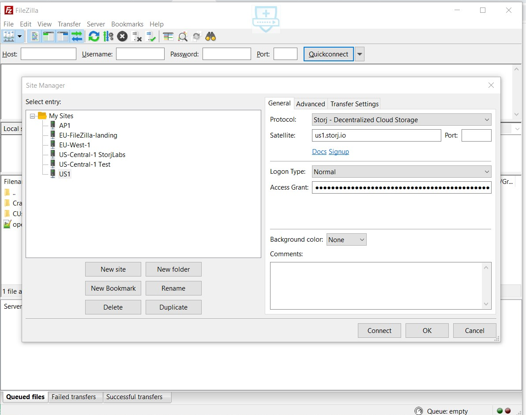The height and width of the screenshot is (415, 526).
Task: Click the server icon beside US-Central-1 Test
Action: tap(53, 164)
